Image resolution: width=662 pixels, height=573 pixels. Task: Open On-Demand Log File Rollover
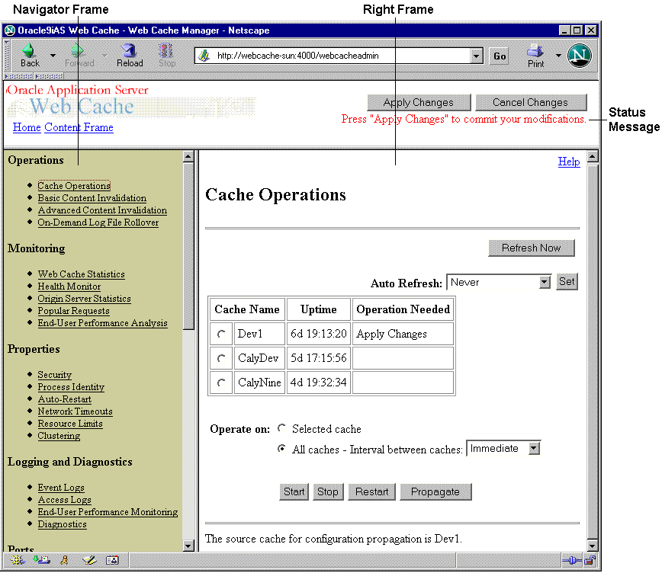(x=98, y=222)
